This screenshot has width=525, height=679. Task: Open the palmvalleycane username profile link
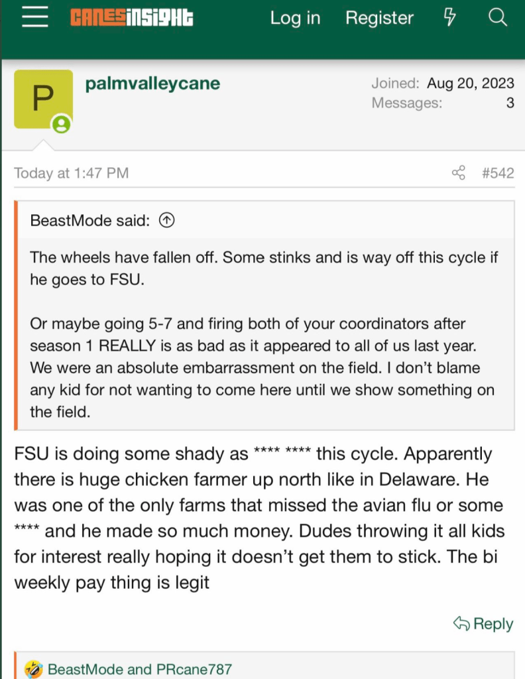152,84
